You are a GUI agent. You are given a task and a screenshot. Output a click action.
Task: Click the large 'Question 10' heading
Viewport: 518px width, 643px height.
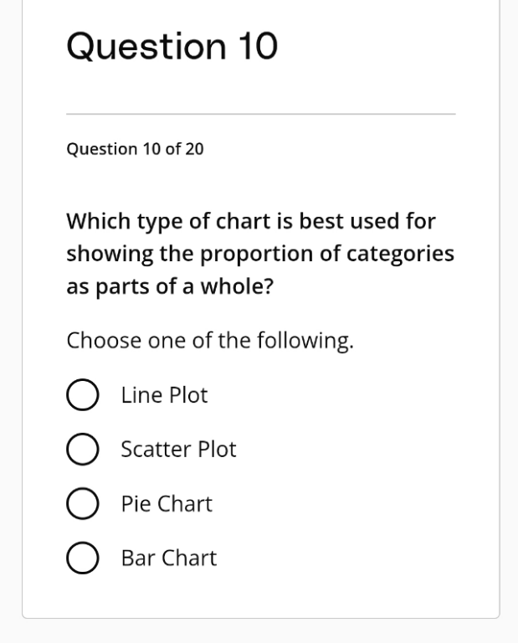click(172, 46)
